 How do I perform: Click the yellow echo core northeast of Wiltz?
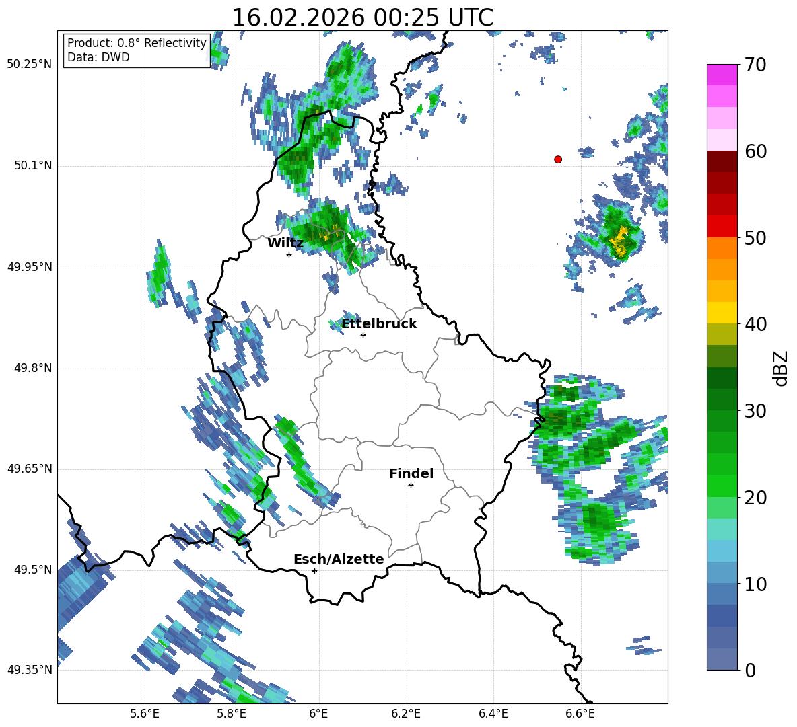(x=329, y=233)
